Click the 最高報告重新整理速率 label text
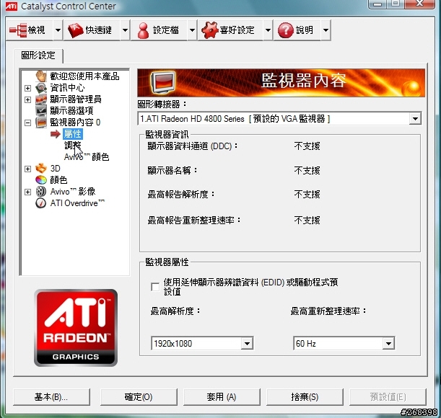This screenshot has height=418, width=441. 194,220
